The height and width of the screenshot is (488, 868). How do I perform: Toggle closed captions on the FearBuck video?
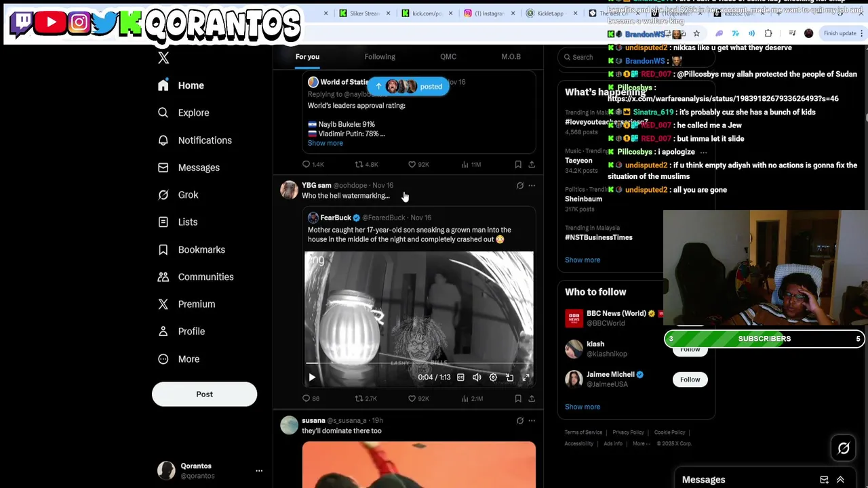(460, 378)
